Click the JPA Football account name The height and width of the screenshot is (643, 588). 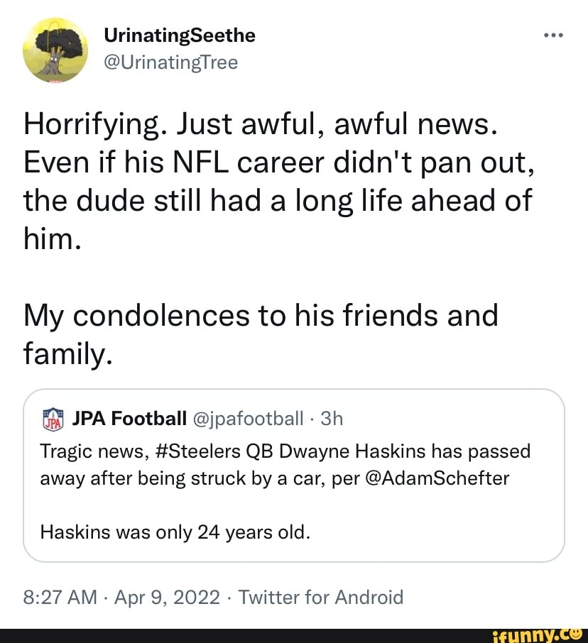click(x=129, y=419)
